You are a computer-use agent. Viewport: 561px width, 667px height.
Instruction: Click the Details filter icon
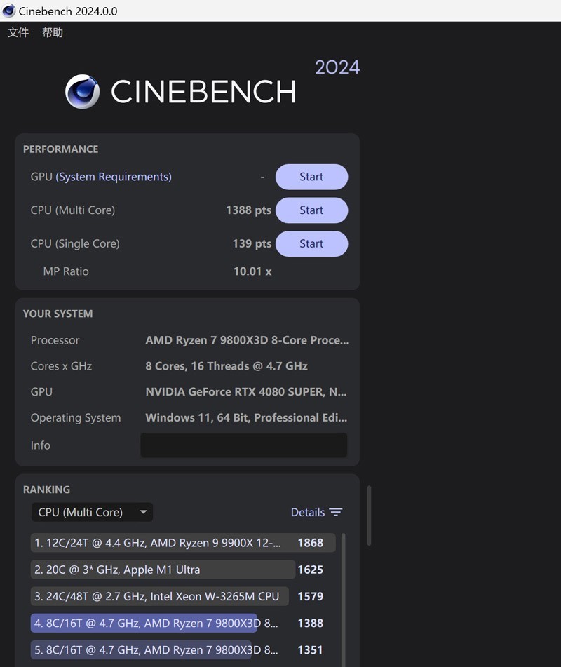coord(336,512)
